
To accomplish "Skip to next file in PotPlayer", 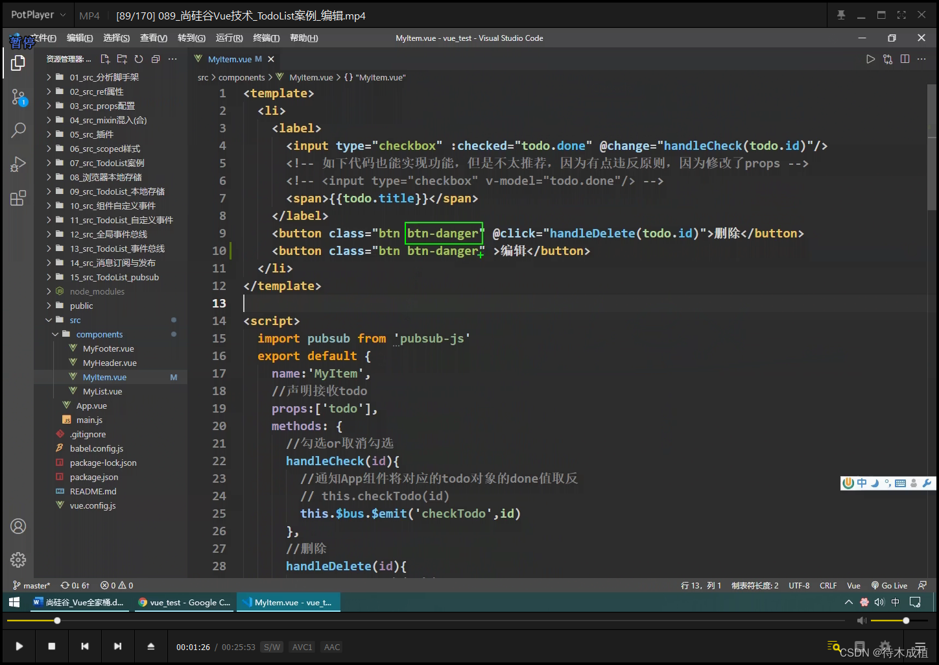I will pyautogui.click(x=117, y=646).
